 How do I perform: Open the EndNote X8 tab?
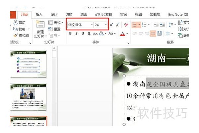pyautogui.click(x=178, y=15)
